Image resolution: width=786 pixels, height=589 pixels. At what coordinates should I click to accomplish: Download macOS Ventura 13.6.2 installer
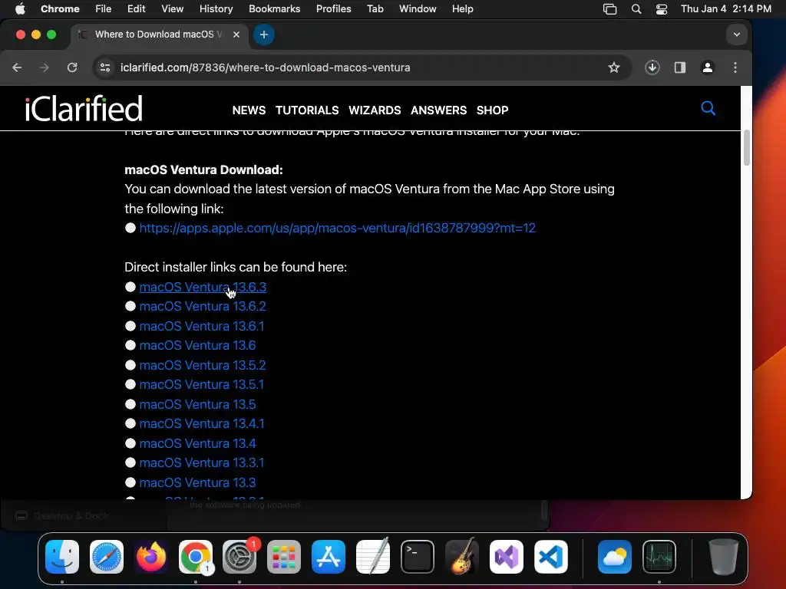click(203, 307)
